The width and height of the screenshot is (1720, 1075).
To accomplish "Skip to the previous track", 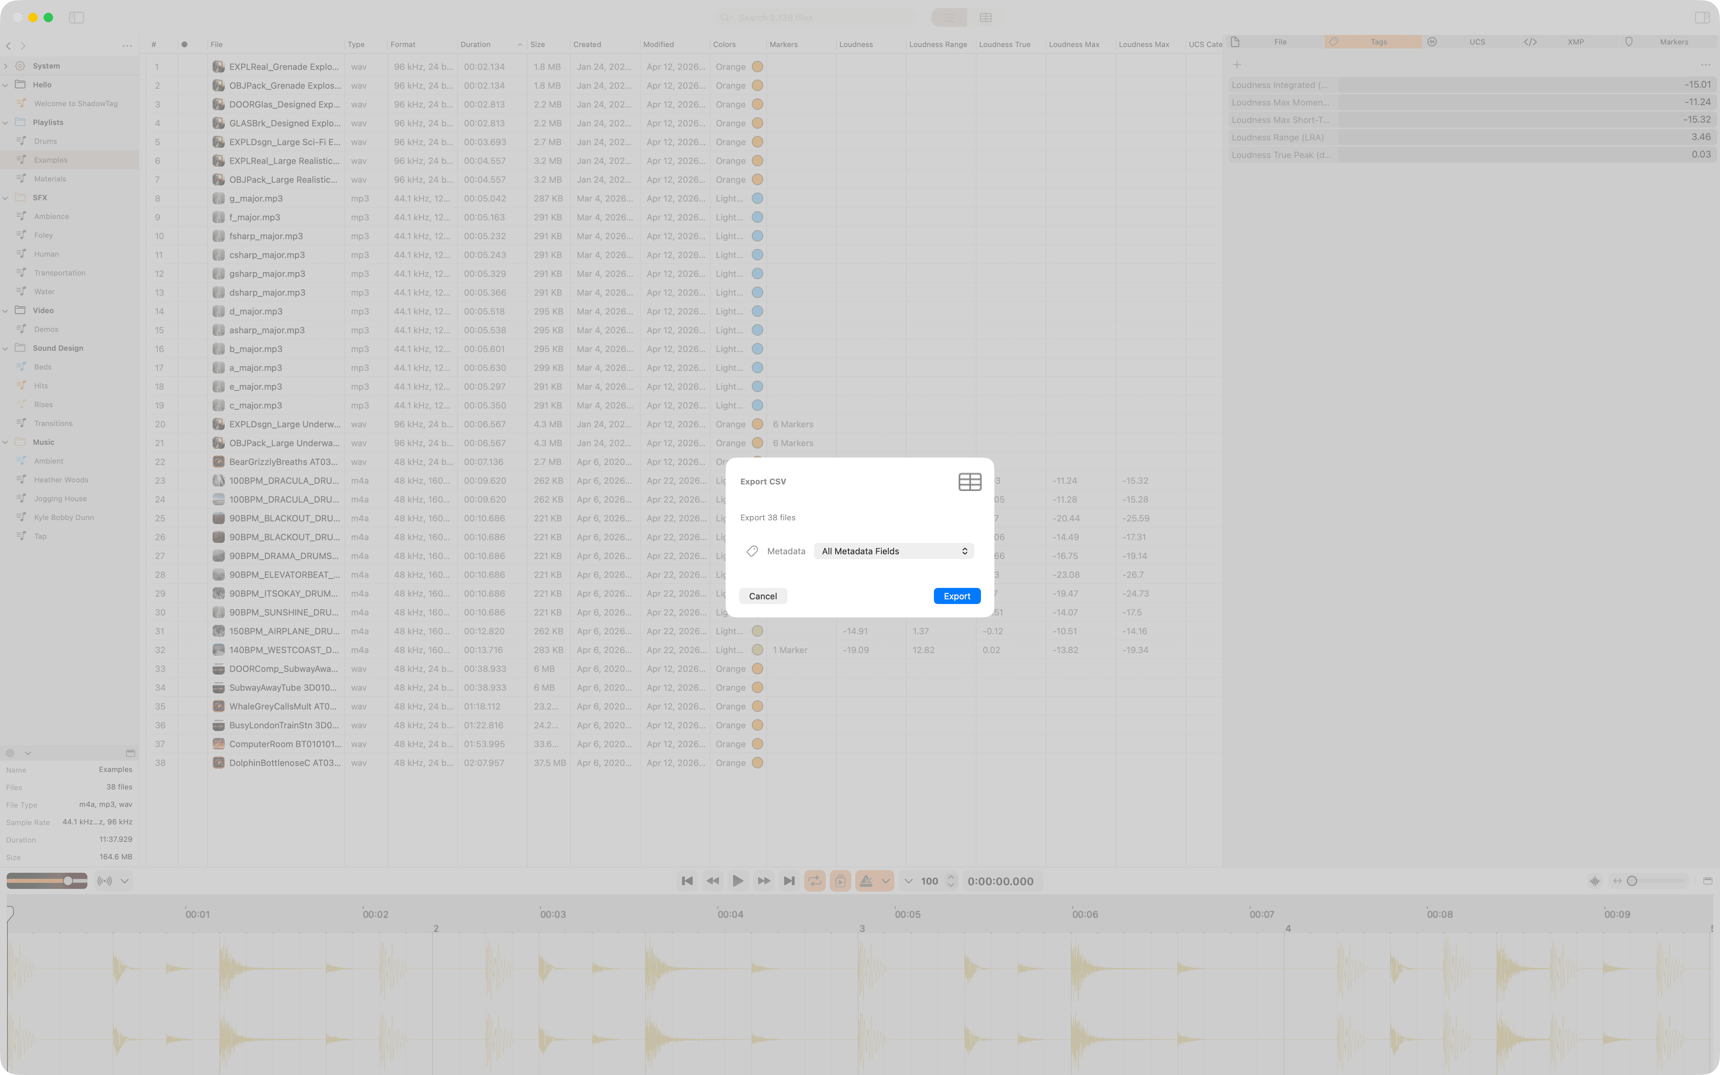I will pos(687,881).
